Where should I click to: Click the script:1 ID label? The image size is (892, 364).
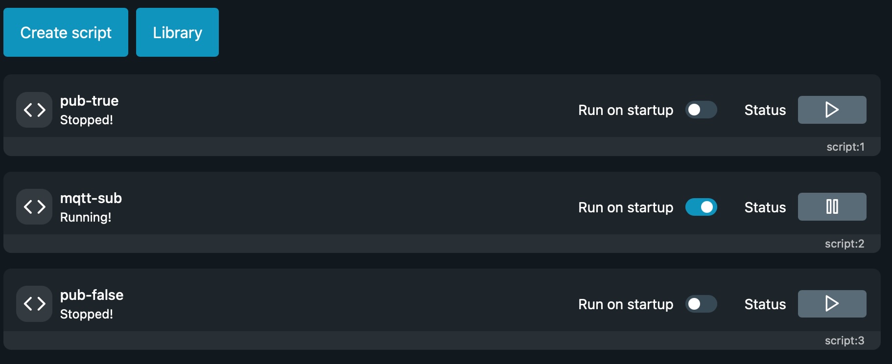click(845, 147)
